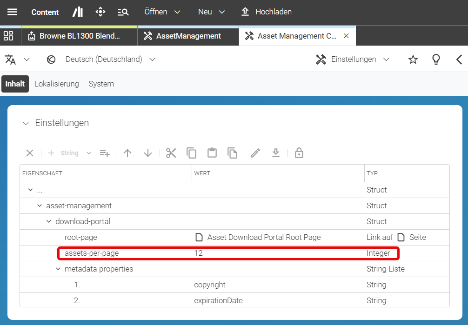468x325 pixels.
Task: Expand the translation icon dropdown arrow
Action: [x=27, y=60]
